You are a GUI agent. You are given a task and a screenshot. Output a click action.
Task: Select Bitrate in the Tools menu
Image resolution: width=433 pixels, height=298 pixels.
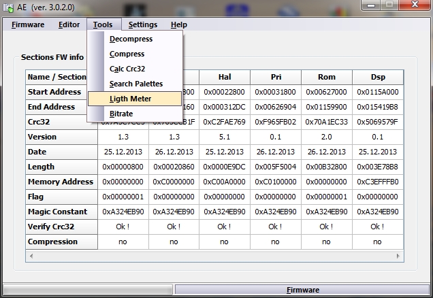coord(121,114)
